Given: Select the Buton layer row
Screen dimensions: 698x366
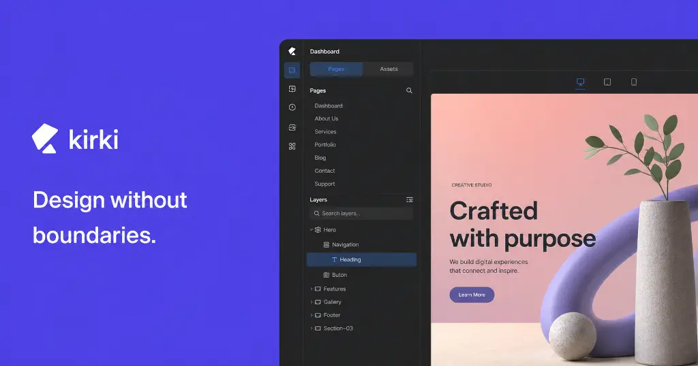Looking at the screenshot, I should pyautogui.click(x=361, y=275).
